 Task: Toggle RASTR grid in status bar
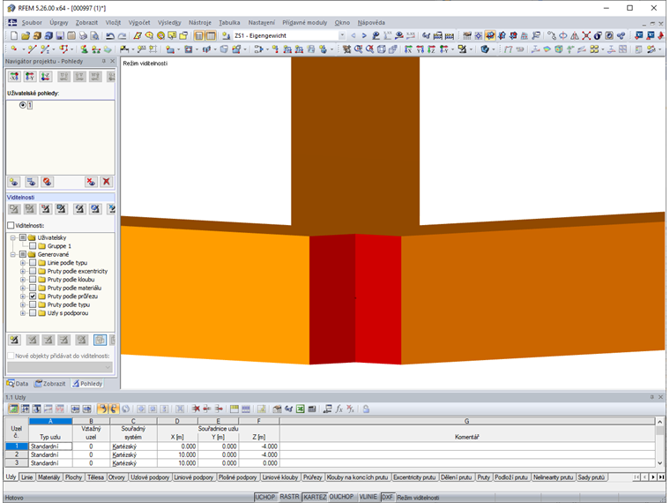289,497
